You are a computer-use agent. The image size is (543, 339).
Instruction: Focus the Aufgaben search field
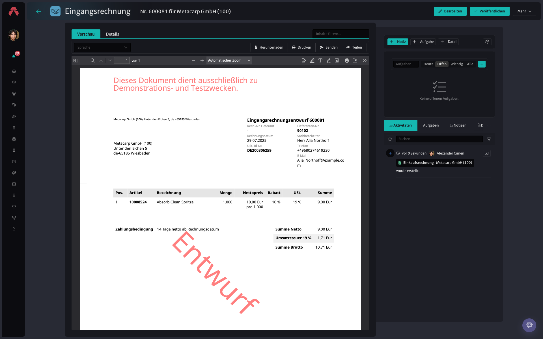(406, 64)
